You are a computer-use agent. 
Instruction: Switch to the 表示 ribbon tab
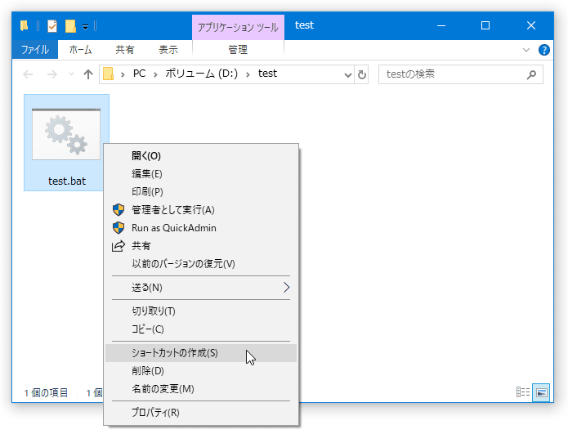[x=168, y=50]
